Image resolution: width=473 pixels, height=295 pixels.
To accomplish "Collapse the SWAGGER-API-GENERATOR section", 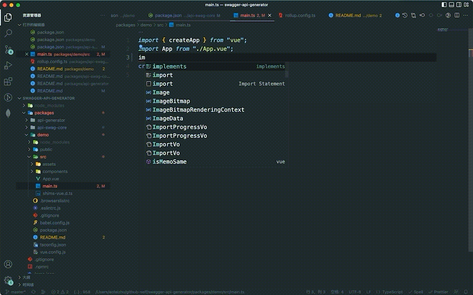I will [x=20, y=98].
